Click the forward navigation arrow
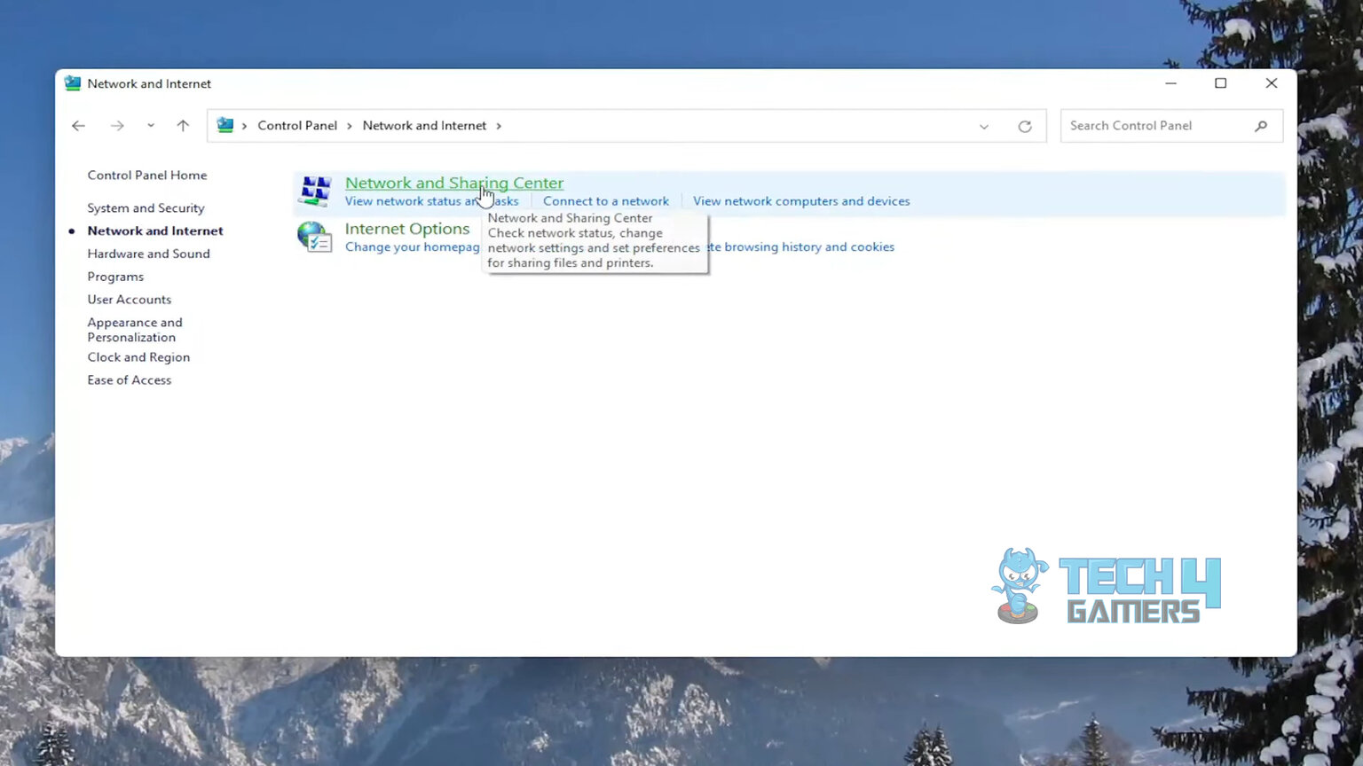1363x766 pixels. (117, 126)
